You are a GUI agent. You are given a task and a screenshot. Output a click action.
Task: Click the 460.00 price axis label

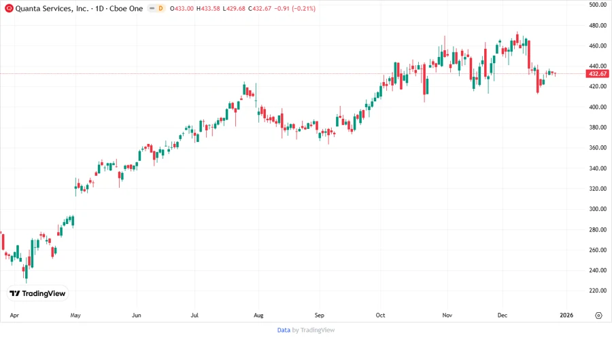point(598,45)
